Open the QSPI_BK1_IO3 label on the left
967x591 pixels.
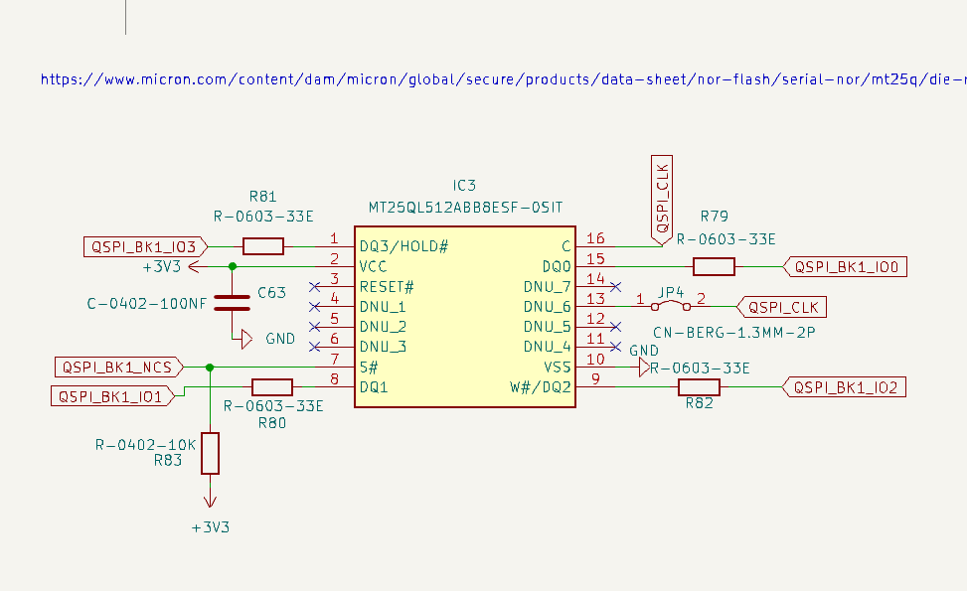(142, 245)
